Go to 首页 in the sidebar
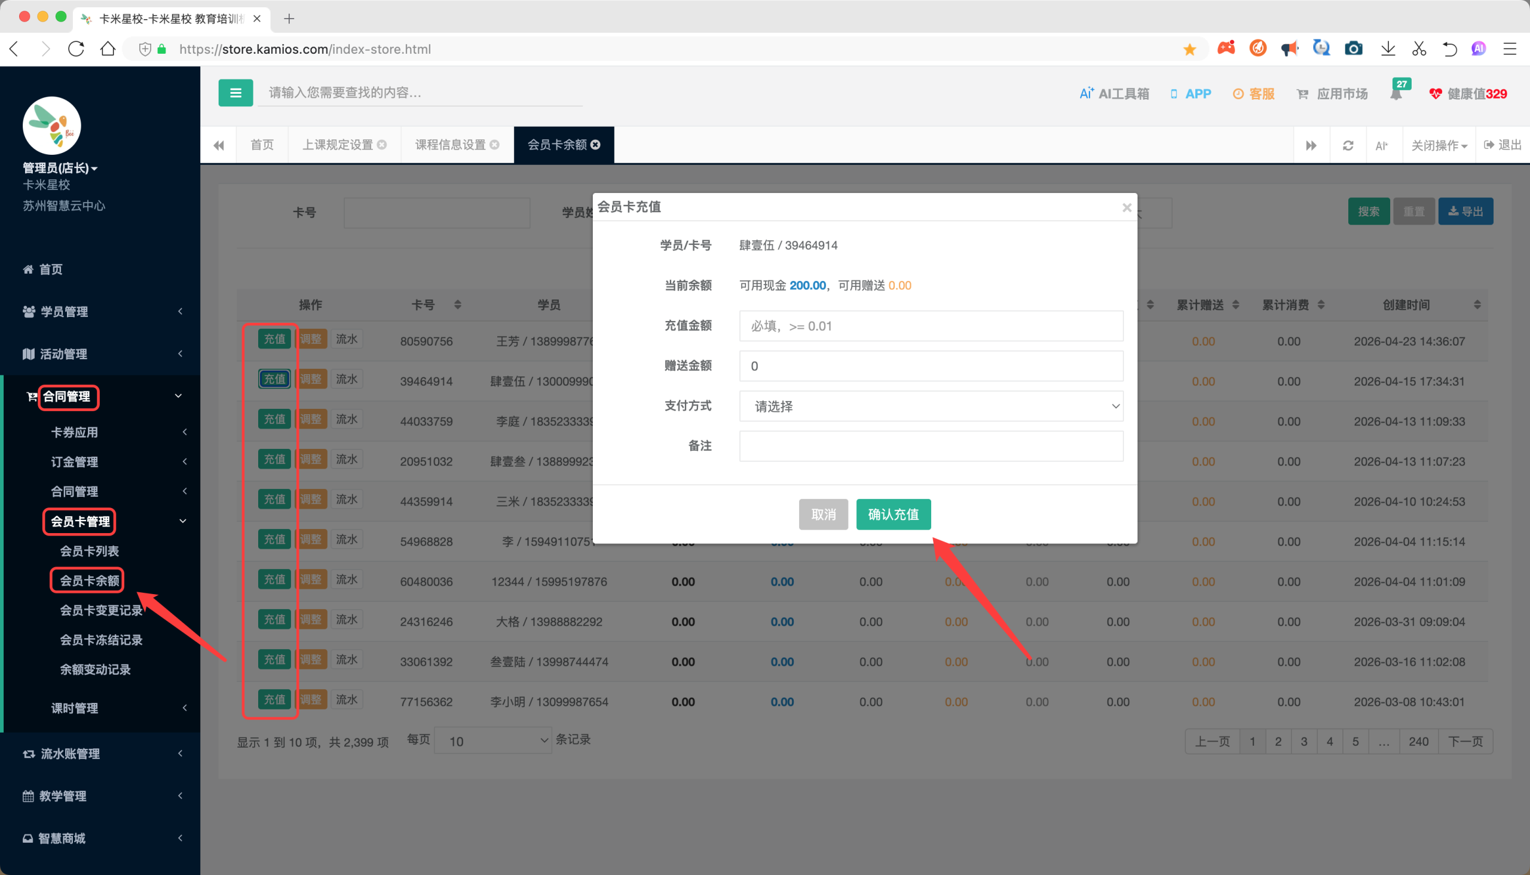 [42, 269]
